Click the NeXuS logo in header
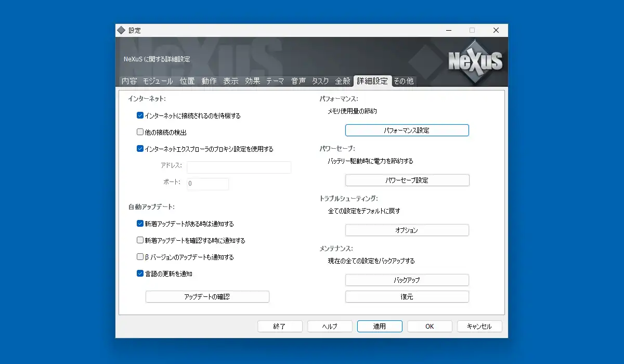Screen dimensions: 624x364 pyautogui.click(x=476, y=61)
